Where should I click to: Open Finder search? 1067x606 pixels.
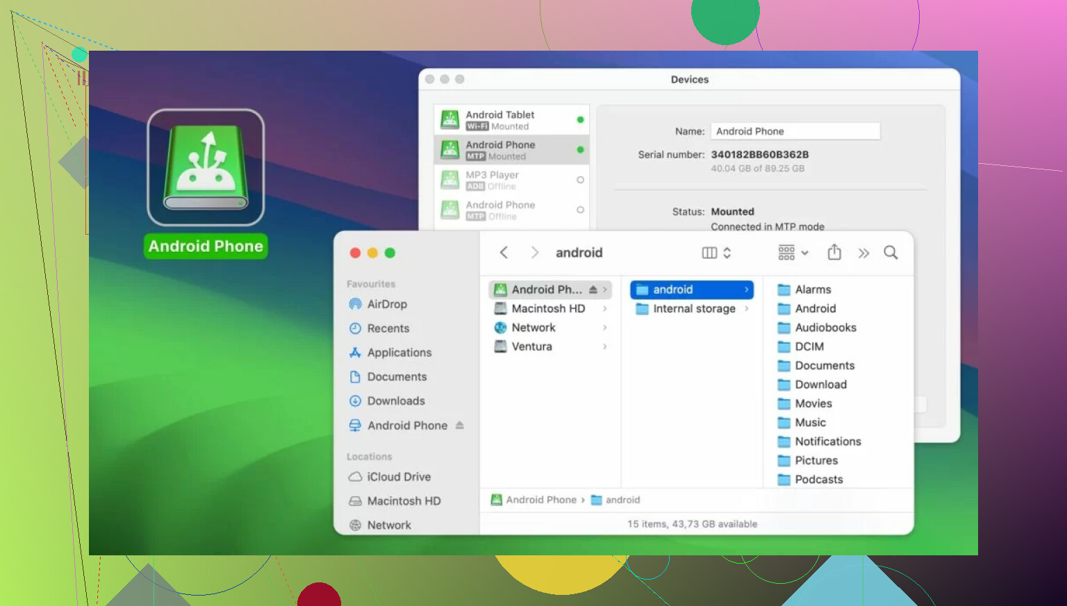(x=891, y=253)
